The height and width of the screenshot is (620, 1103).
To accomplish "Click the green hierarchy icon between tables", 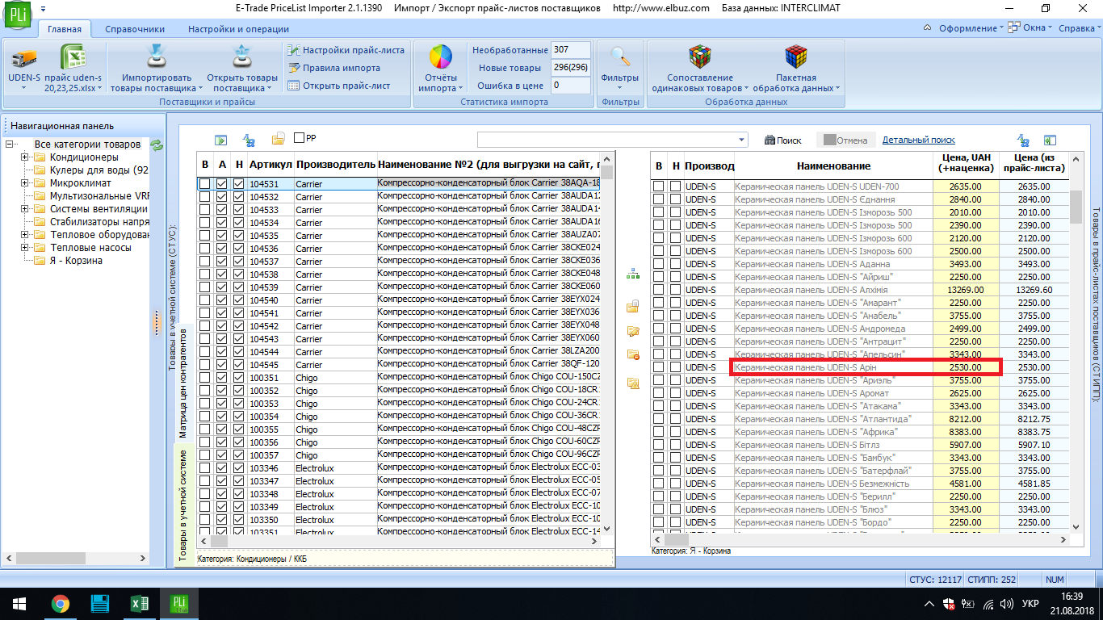I will click(x=633, y=275).
